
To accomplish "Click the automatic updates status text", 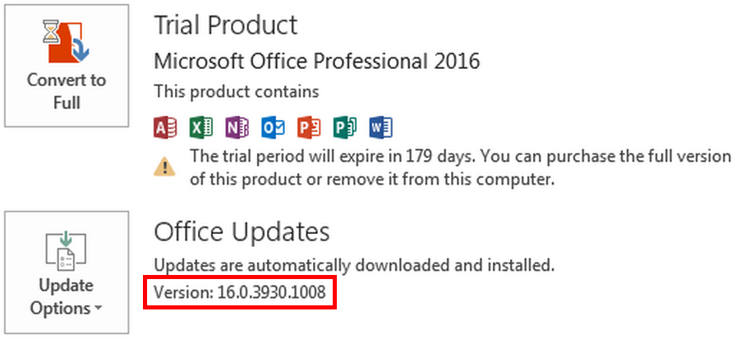I will 354,265.
